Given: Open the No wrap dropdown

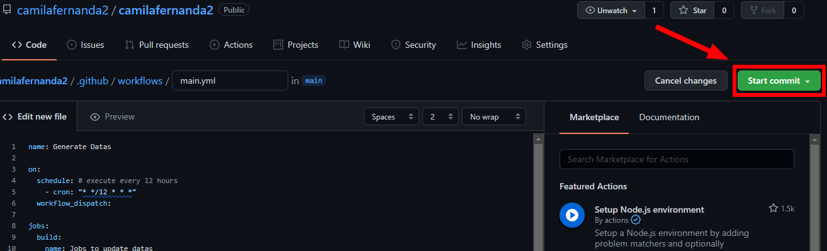Looking at the screenshot, I should [493, 117].
